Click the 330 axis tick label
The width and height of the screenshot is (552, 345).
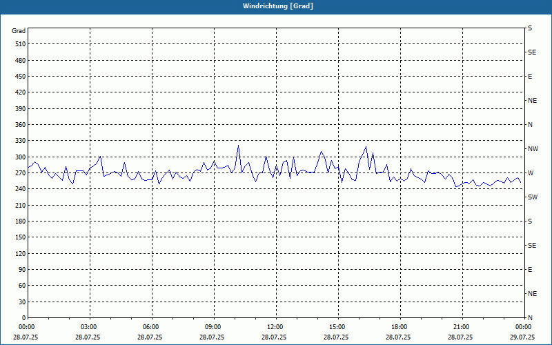21,141
